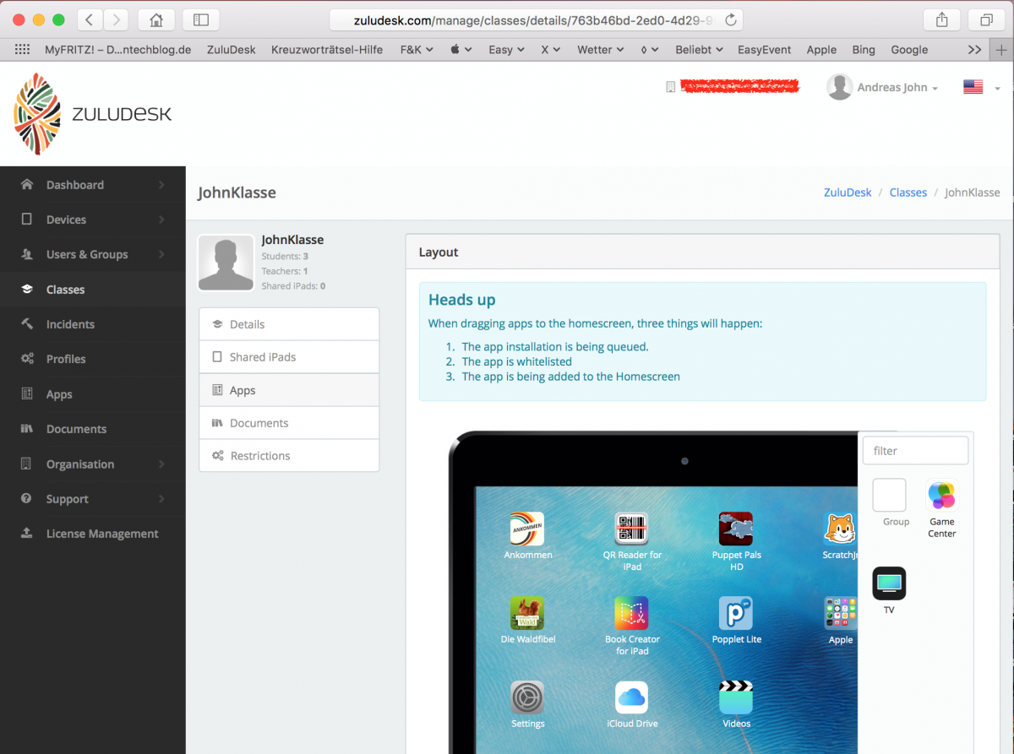Screen dimensions: 1014x754
Task: Switch to the class Restrictions tab
Action: point(289,456)
